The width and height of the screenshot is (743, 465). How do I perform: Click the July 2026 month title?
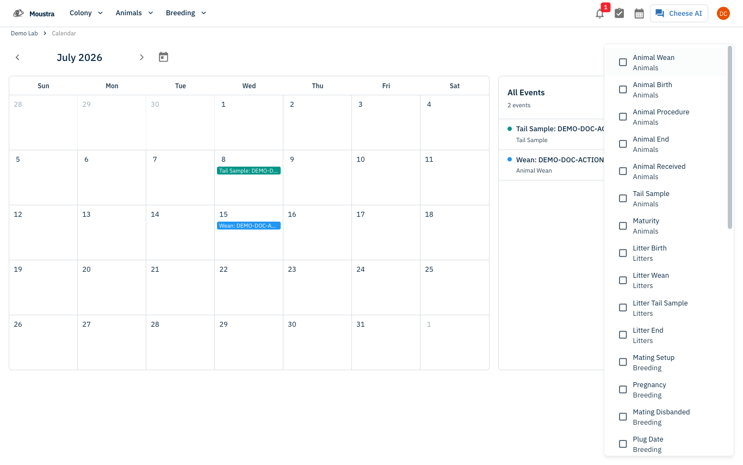click(x=79, y=57)
